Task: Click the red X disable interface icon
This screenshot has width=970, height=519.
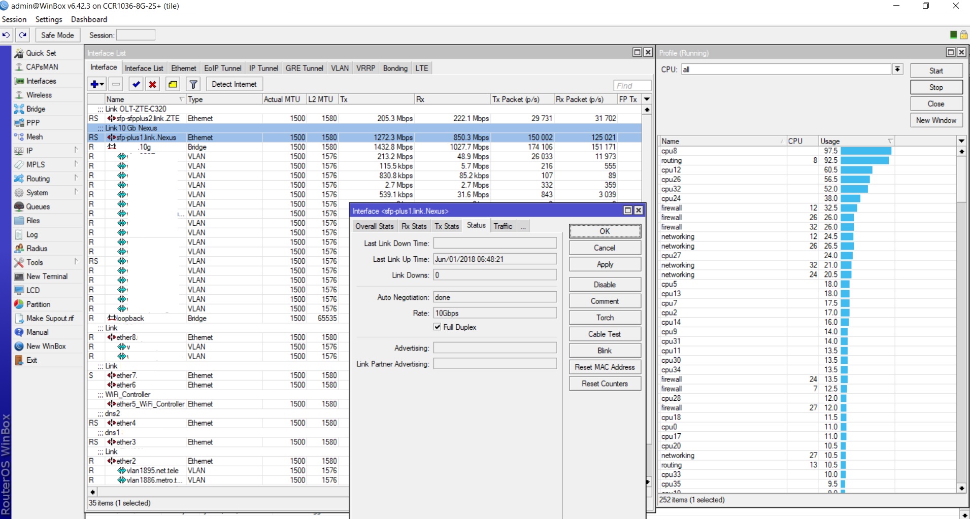Action: coord(152,84)
